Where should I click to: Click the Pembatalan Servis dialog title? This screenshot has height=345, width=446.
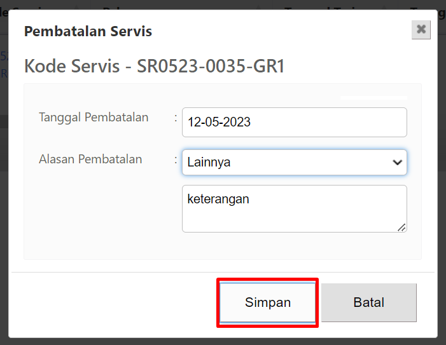click(x=88, y=31)
